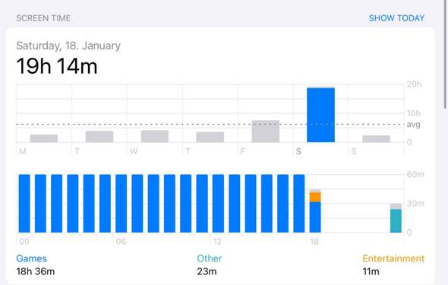Tap the hourly bar above the 06 label
Screen dimensions: 448x285
(121, 203)
